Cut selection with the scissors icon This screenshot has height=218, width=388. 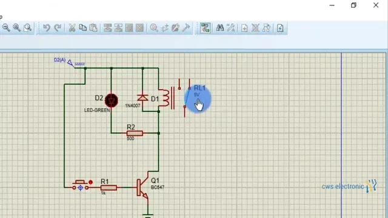click(x=72, y=28)
